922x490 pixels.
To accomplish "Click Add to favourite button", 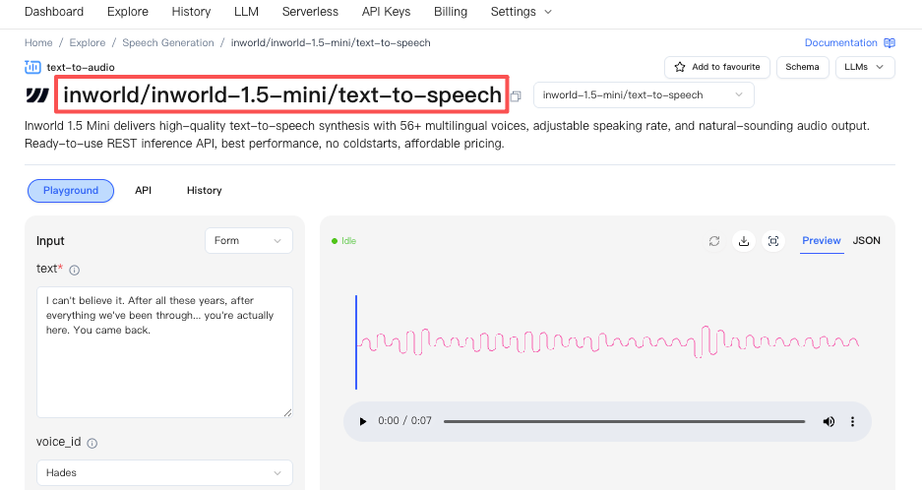I will 716,67.
